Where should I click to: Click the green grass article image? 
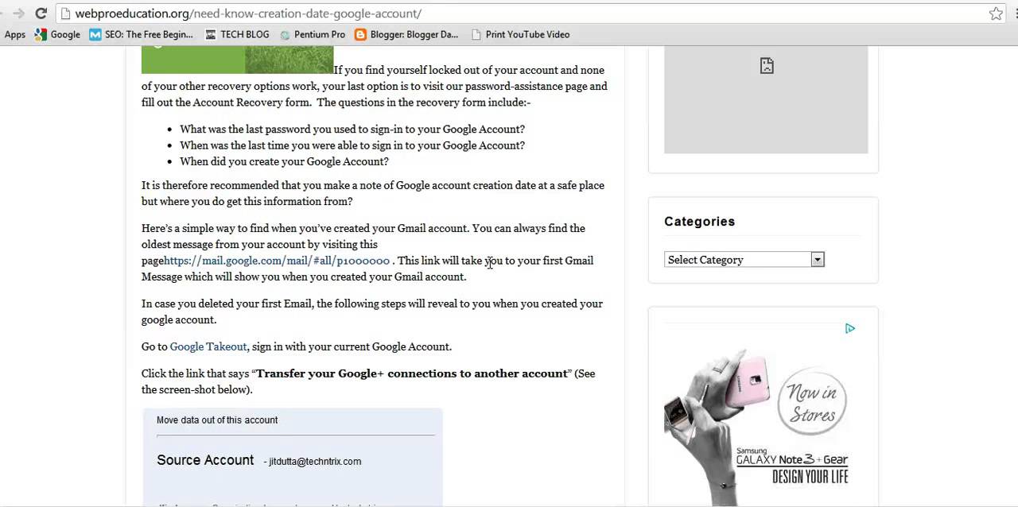237,60
